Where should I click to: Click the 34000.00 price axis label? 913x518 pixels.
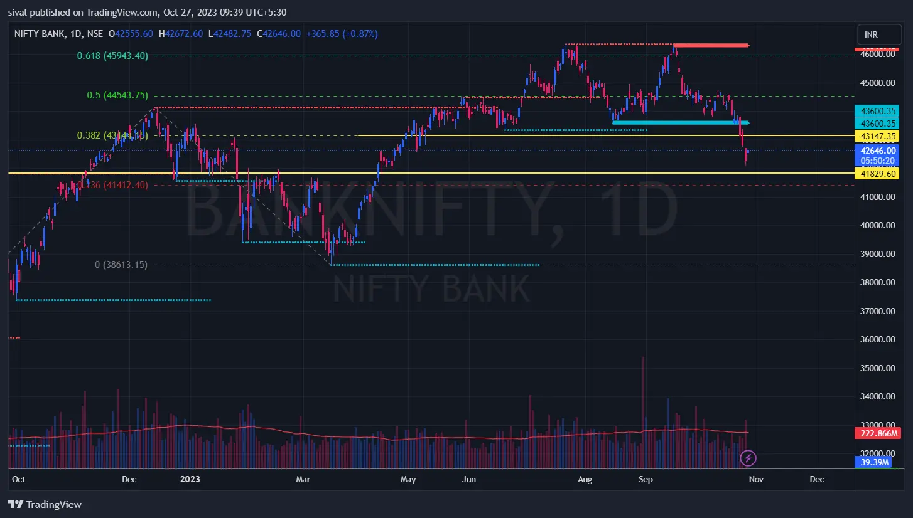[878, 396]
